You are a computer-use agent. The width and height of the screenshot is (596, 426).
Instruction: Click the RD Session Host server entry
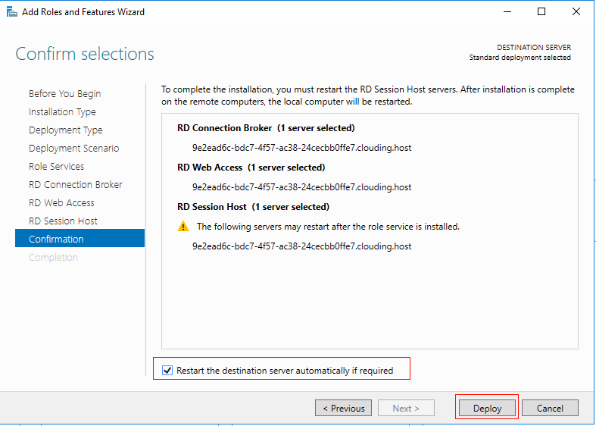[x=302, y=246]
